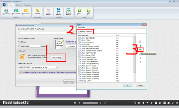The height and width of the screenshot is (108, 179).
Task: Click the Import Now button
Action: tap(69, 81)
